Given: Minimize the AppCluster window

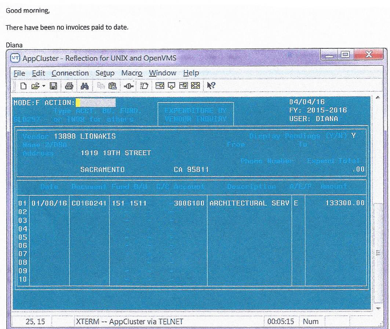Looking at the screenshot, I should tap(329, 55).
